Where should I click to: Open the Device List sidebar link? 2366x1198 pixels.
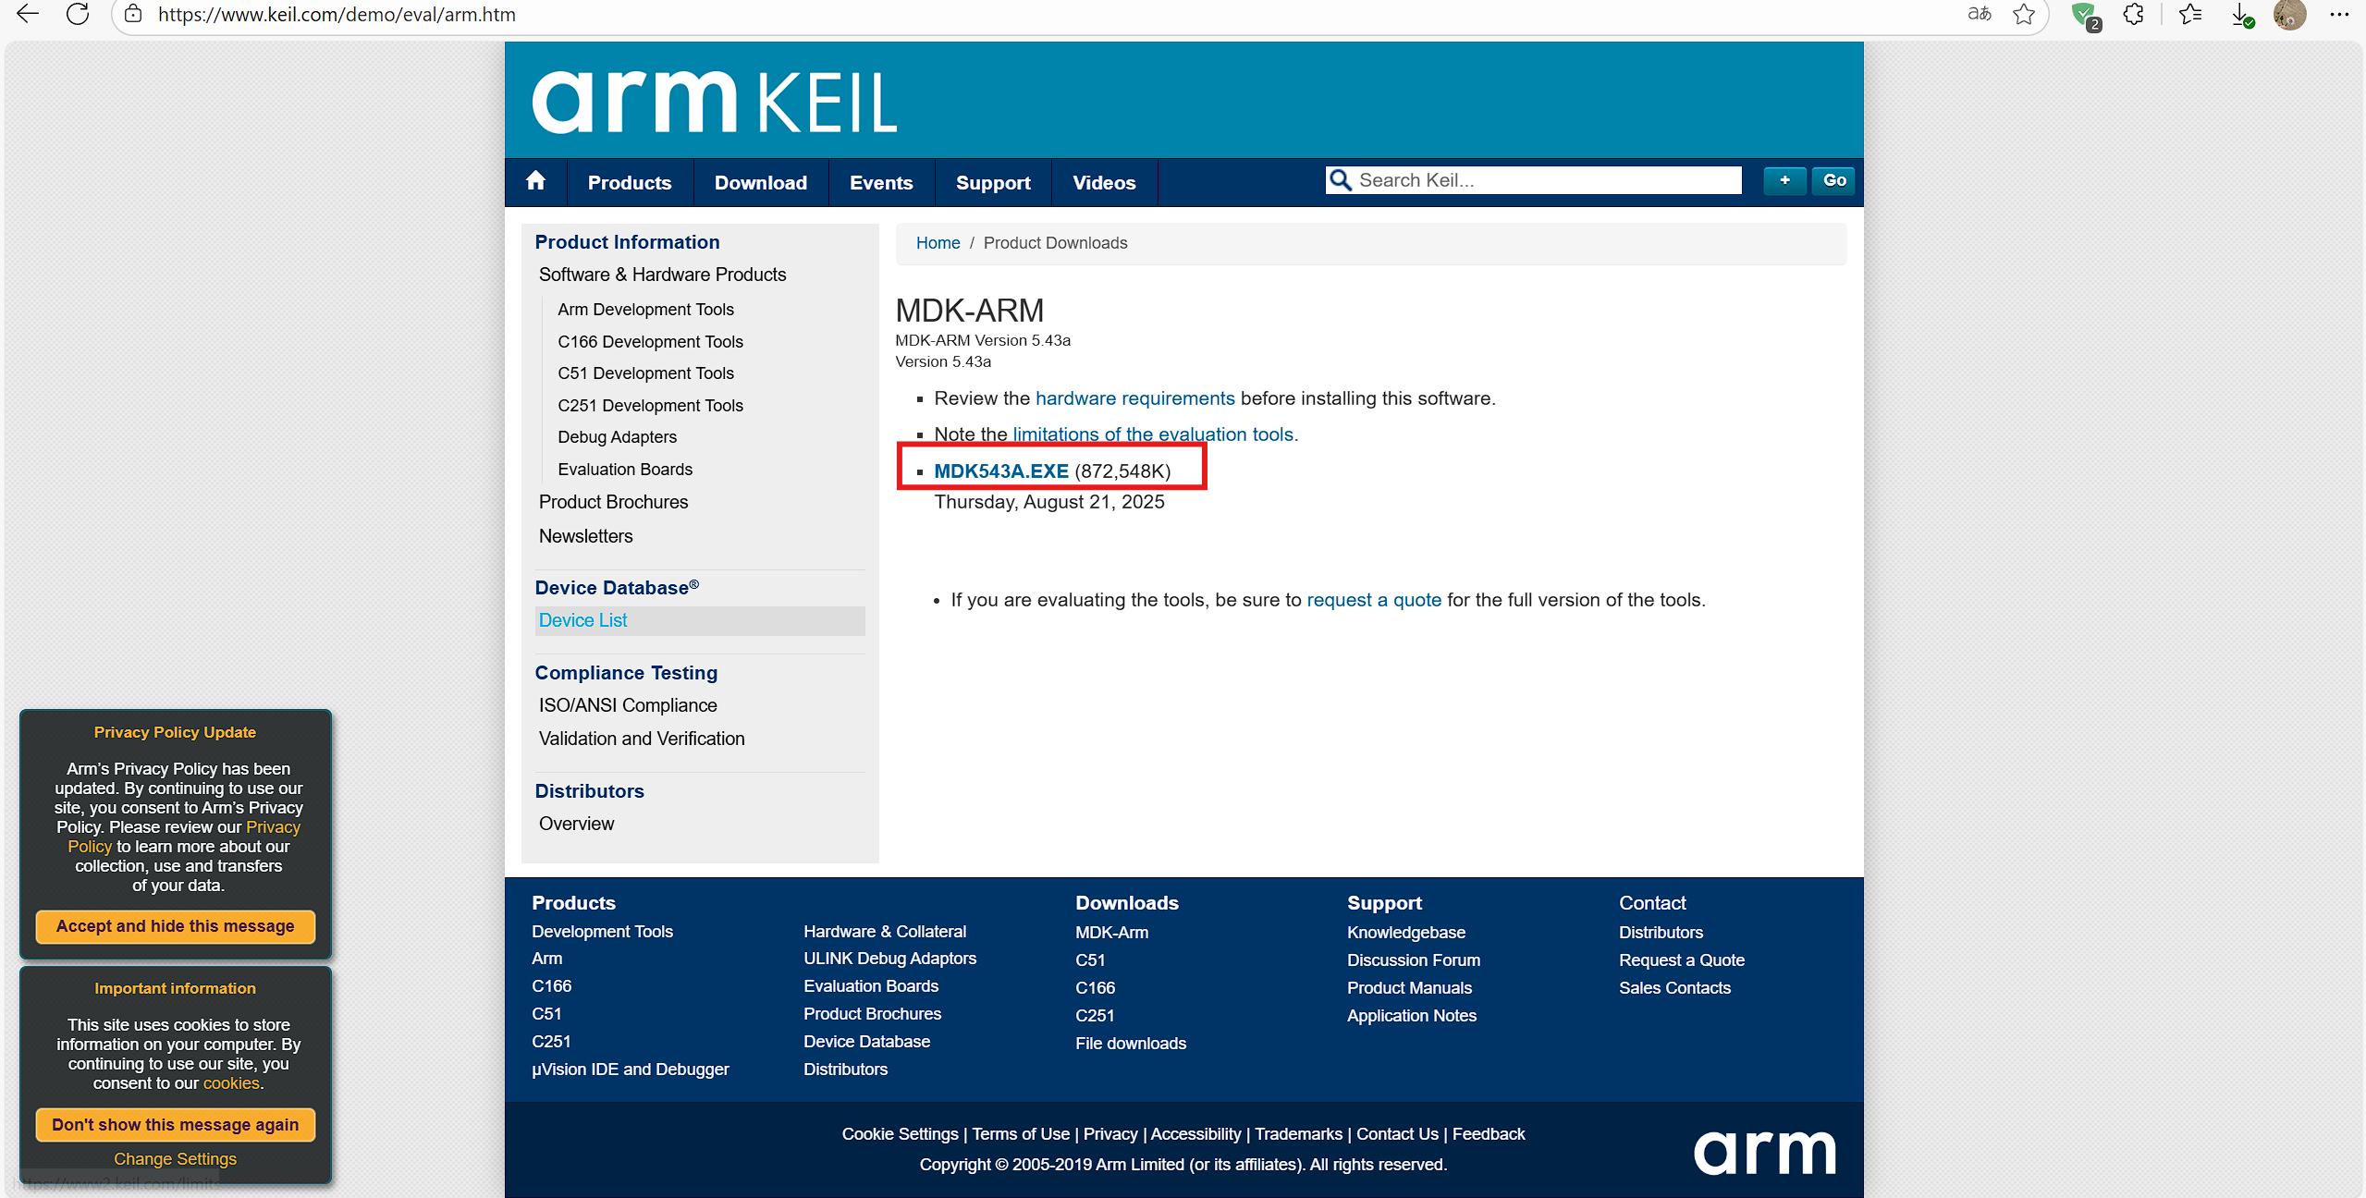pos(582,620)
